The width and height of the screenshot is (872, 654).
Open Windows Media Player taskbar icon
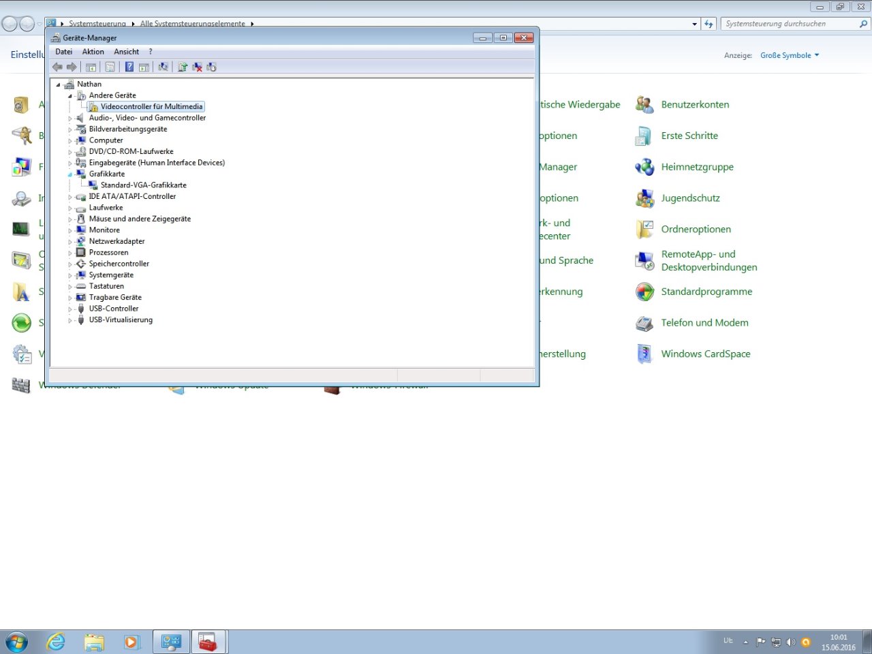[x=132, y=642]
